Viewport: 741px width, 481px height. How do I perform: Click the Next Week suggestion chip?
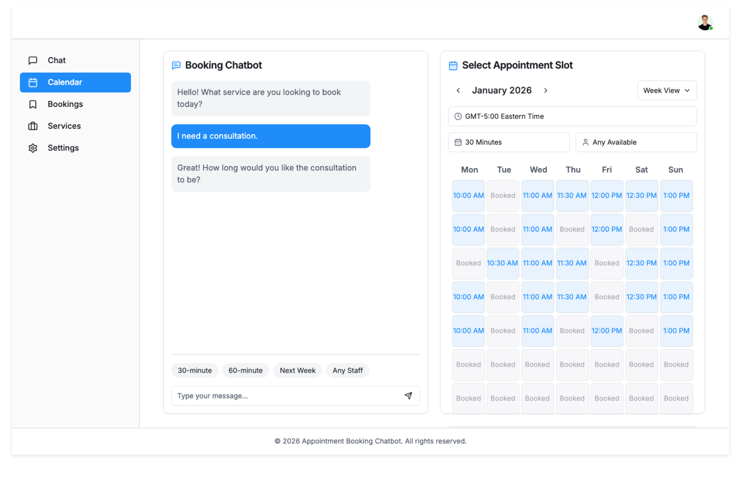point(297,370)
